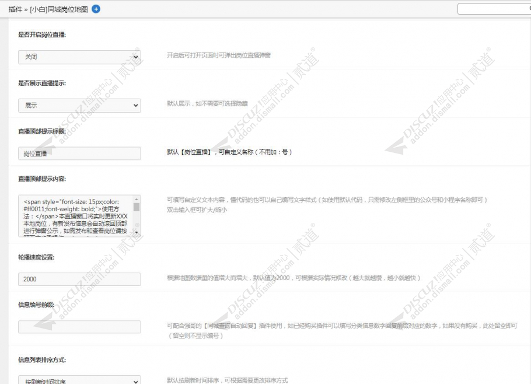Click the blue plus icon beside the plugin title

96,9
